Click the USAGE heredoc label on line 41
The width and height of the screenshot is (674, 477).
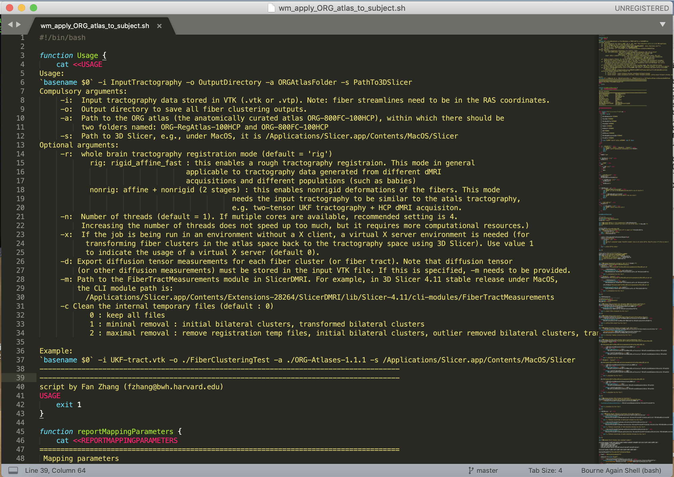click(x=50, y=396)
